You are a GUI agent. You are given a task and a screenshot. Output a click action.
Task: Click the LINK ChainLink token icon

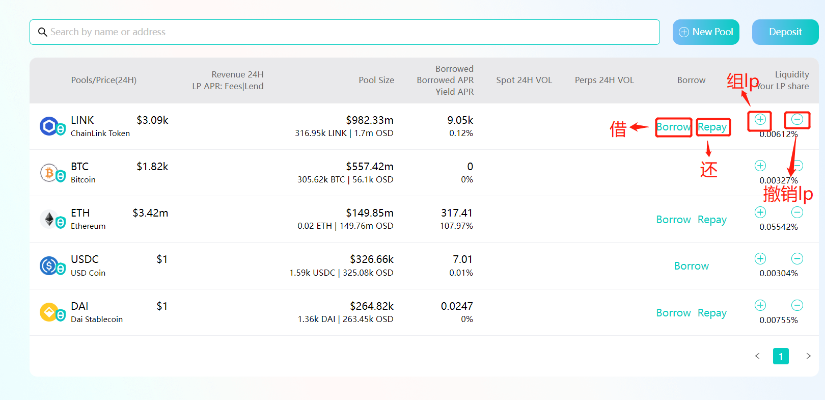click(49, 126)
